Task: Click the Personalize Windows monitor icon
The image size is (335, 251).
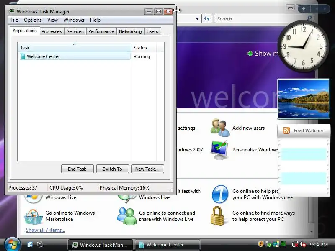Action: [219, 150]
